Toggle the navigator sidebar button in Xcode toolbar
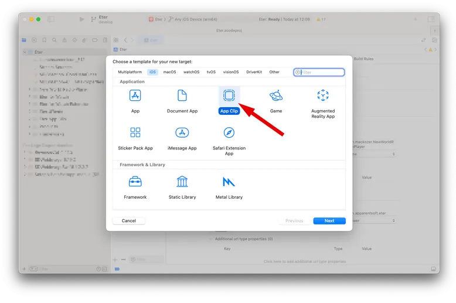The image size is (456, 303). point(51,19)
